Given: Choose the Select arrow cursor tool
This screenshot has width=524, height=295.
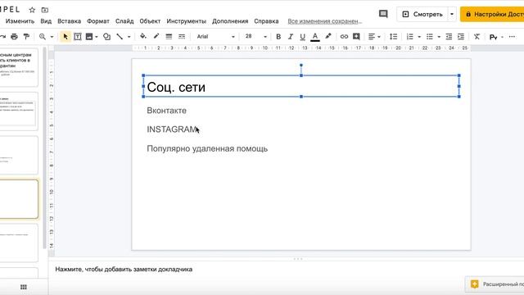Looking at the screenshot, I should (65, 36).
